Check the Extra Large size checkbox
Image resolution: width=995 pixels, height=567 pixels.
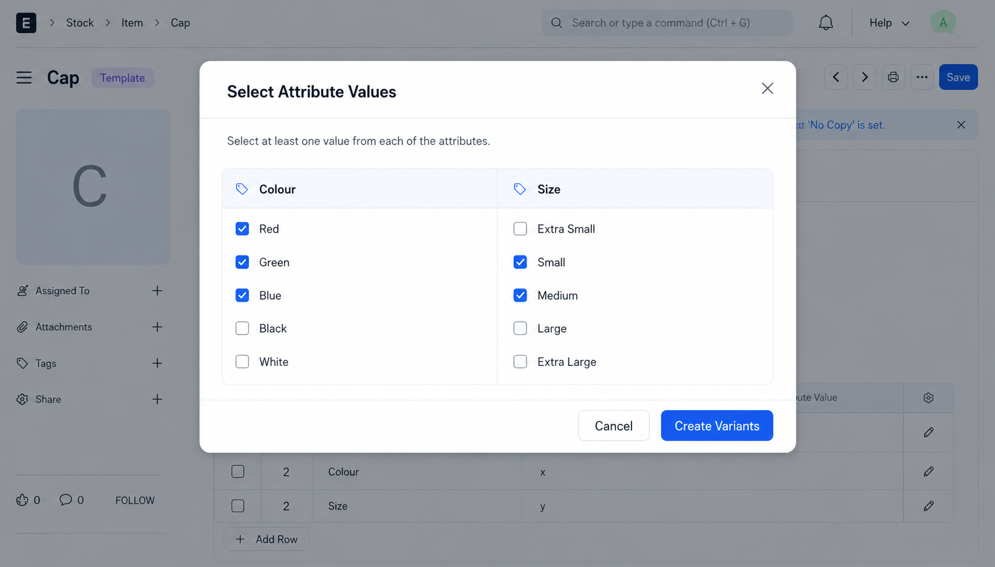point(520,362)
